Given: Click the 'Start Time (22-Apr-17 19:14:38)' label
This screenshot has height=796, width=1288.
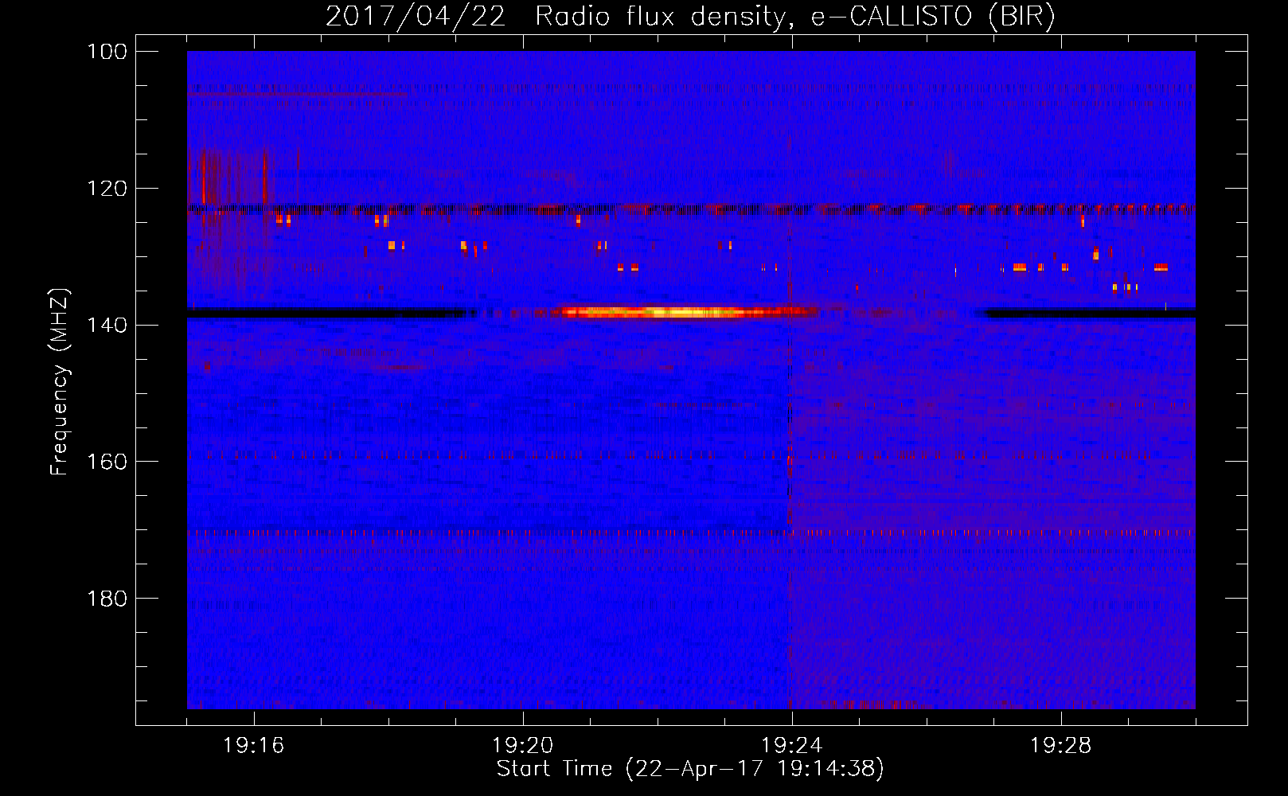Looking at the screenshot, I should 690,769.
